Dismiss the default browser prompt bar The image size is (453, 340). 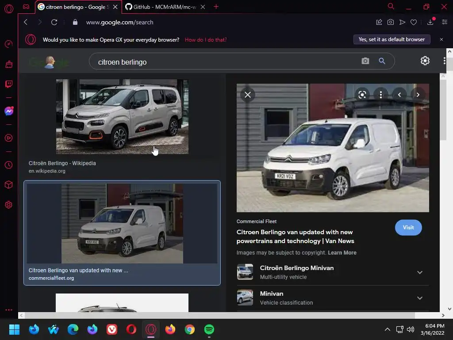pos(441,39)
